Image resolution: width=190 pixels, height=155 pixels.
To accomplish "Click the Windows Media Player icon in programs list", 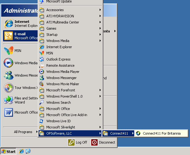I will point(42,72).
